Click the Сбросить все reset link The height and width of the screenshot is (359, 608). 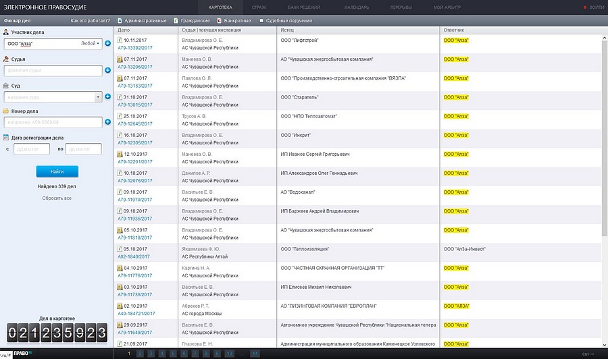click(x=57, y=198)
